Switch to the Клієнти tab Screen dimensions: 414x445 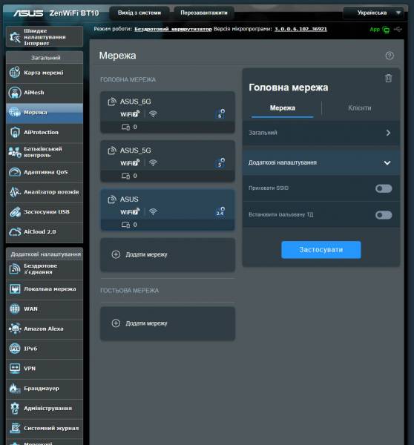[x=360, y=108]
